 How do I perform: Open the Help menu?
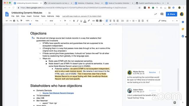(x=58, y=16)
